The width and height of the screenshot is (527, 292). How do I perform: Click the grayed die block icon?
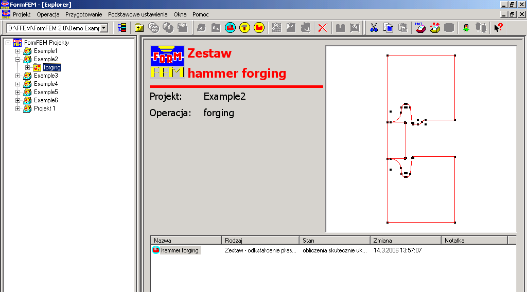point(341,28)
